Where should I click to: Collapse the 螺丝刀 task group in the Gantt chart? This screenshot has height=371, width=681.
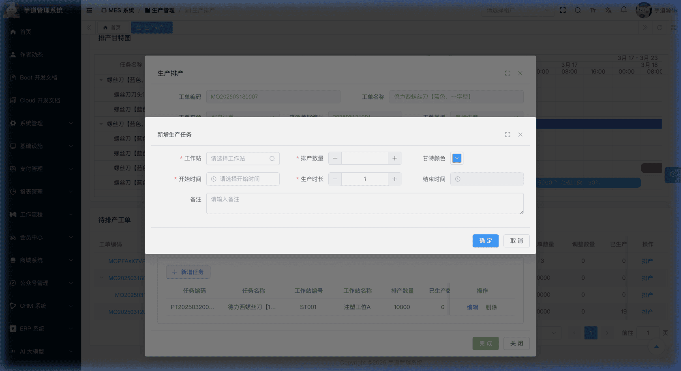[101, 80]
